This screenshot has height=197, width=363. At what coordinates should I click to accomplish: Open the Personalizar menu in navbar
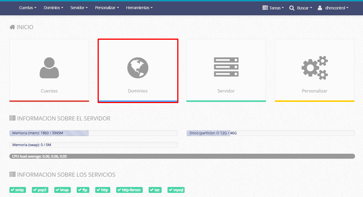(x=107, y=8)
